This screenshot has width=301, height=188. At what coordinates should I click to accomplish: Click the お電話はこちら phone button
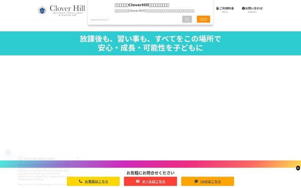pos(93,181)
